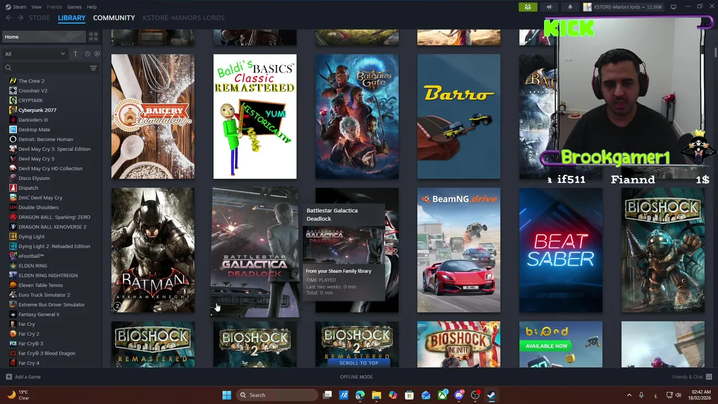Select Disco Elysium in the sidebar
Viewport: 718px width, 404px height.
34,178
